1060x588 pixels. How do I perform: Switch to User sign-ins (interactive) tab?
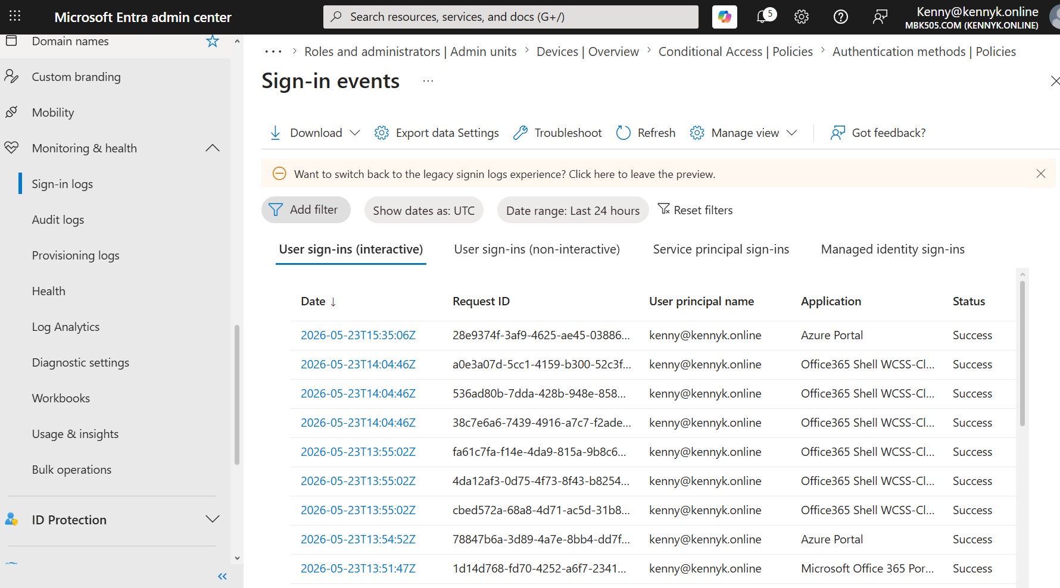click(351, 249)
